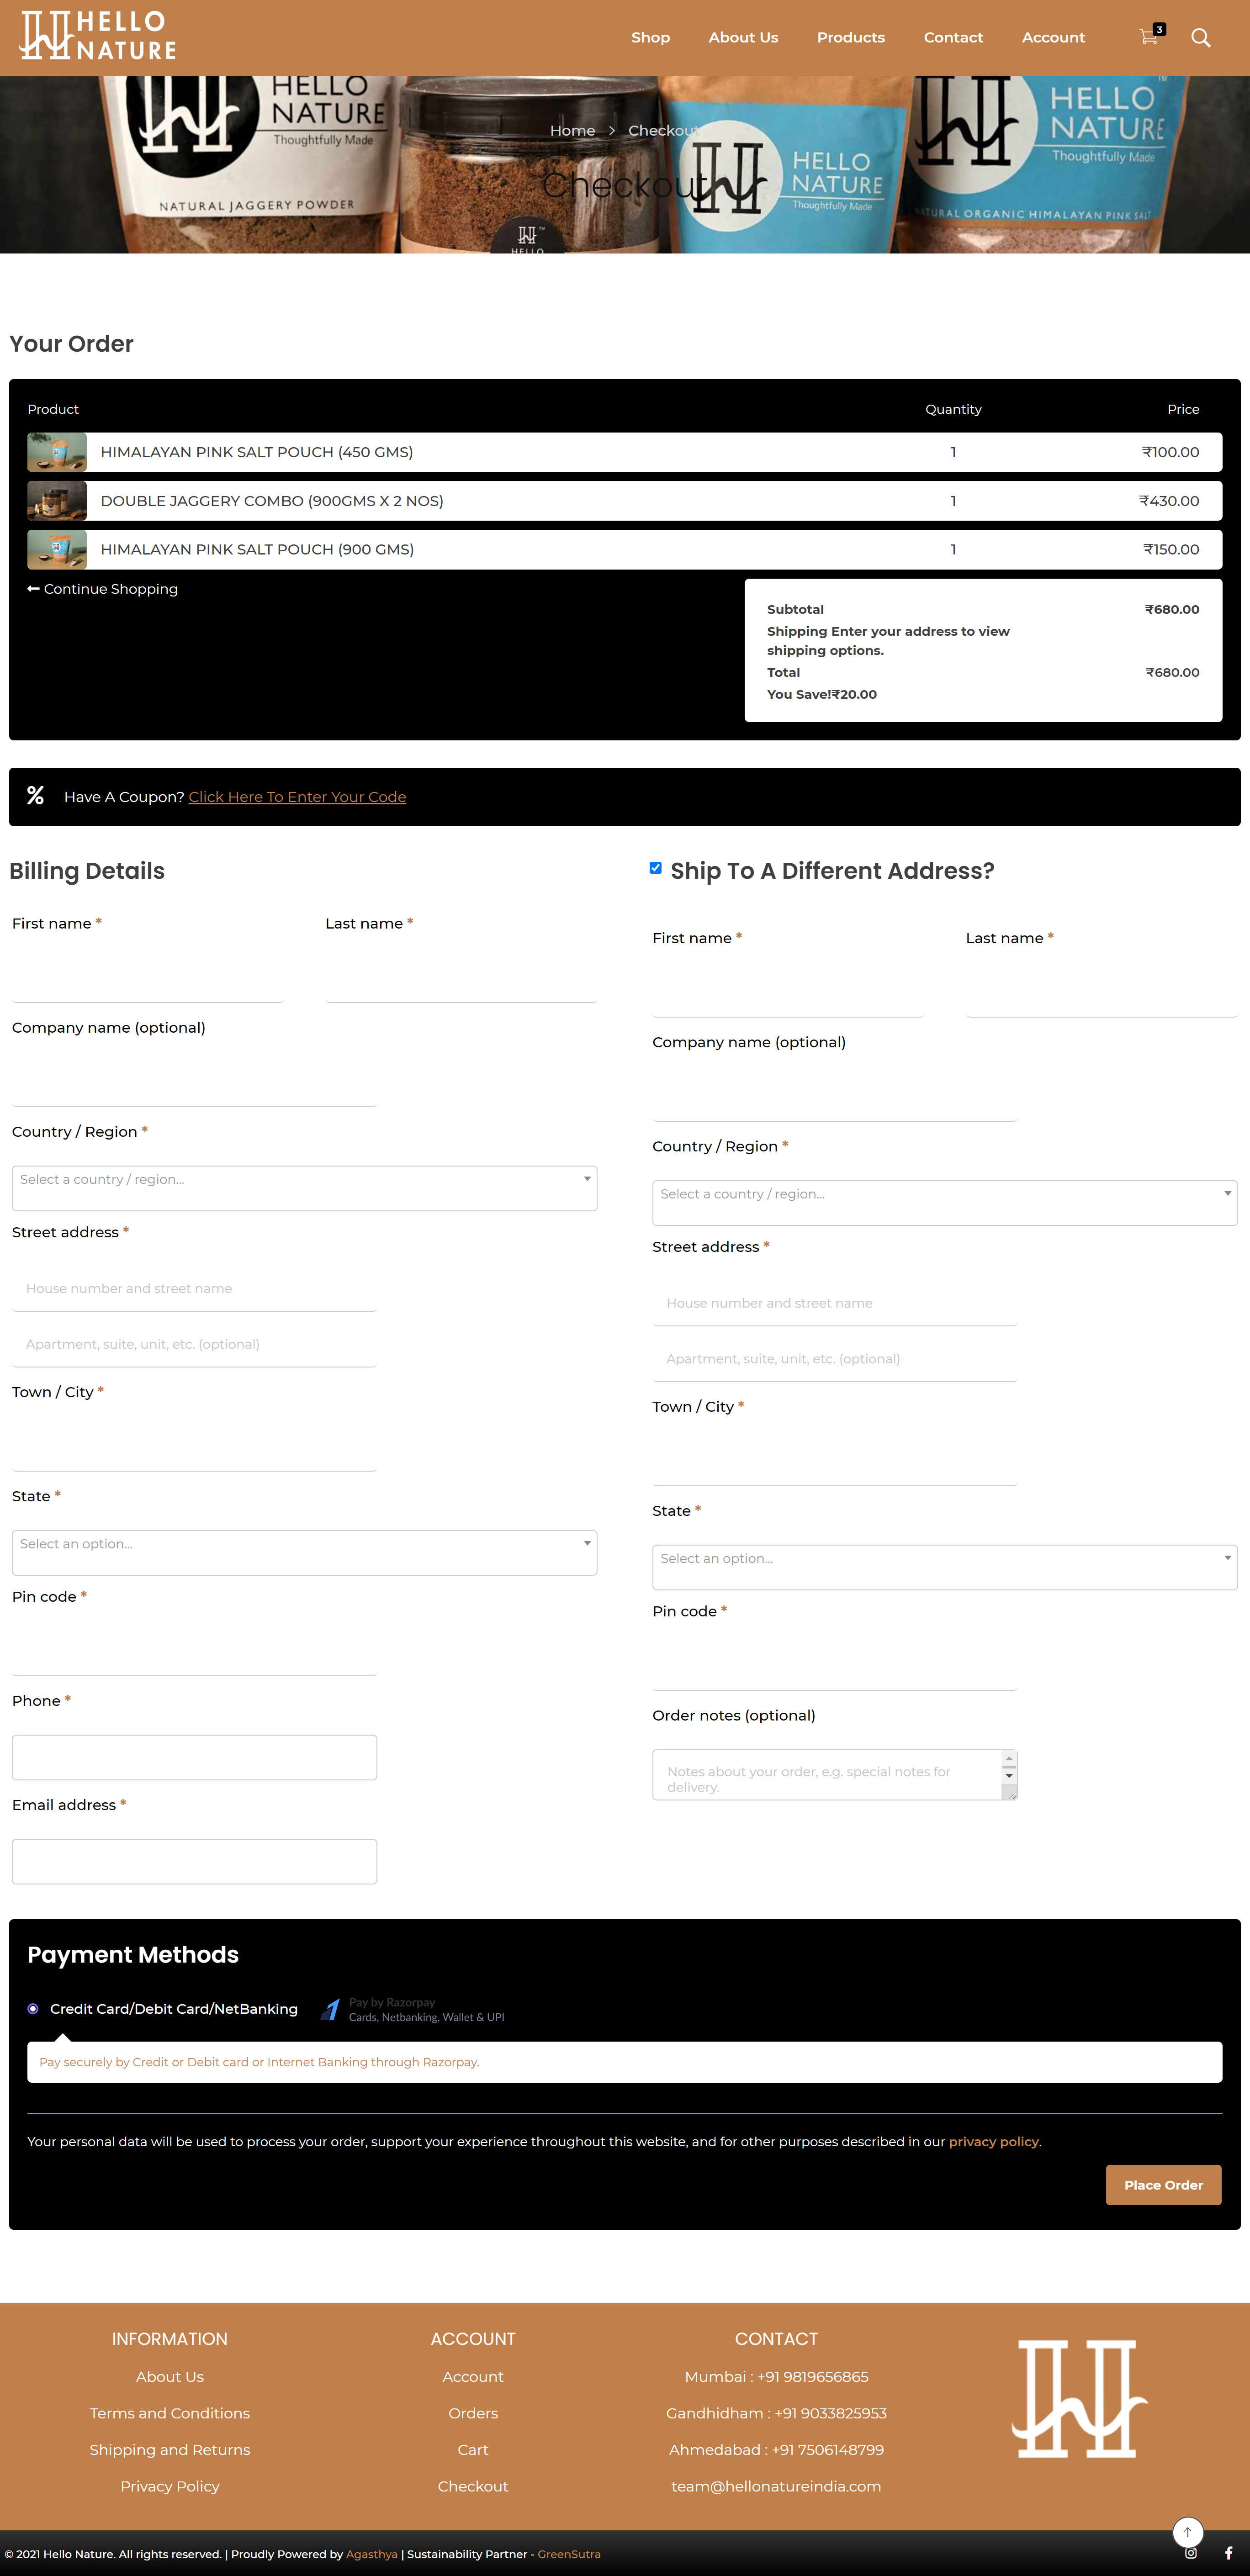Go to About Us in navigation
Viewport: 1250px width, 2576px height.
click(743, 38)
